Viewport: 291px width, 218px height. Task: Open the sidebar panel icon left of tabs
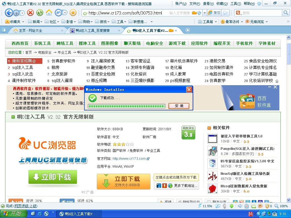3,30
